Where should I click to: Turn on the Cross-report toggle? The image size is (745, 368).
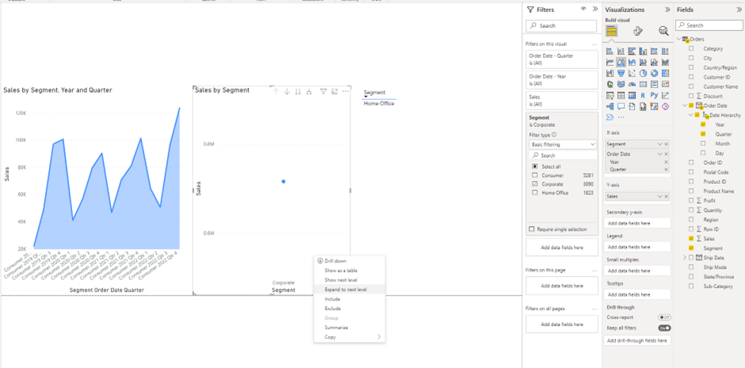[x=664, y=317]
